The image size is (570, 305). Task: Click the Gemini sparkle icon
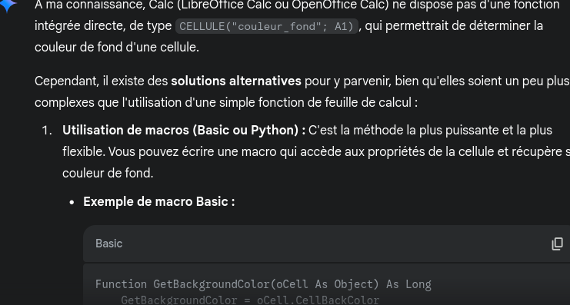[x=7, y=5]
